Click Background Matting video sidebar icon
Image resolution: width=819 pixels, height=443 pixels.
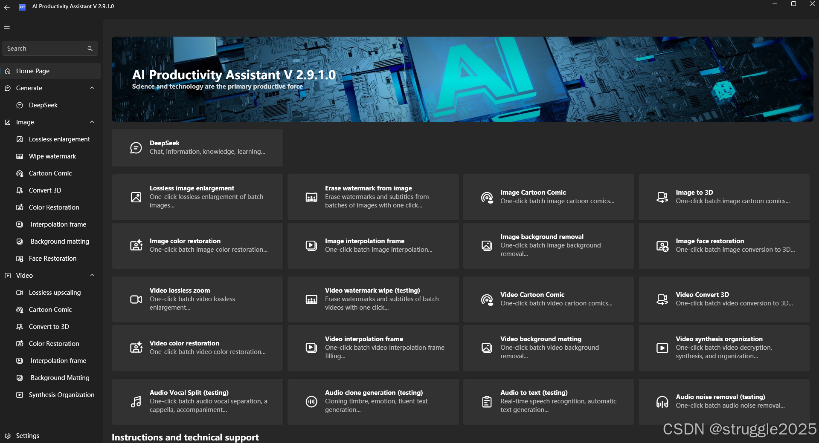tap(20, 378)
